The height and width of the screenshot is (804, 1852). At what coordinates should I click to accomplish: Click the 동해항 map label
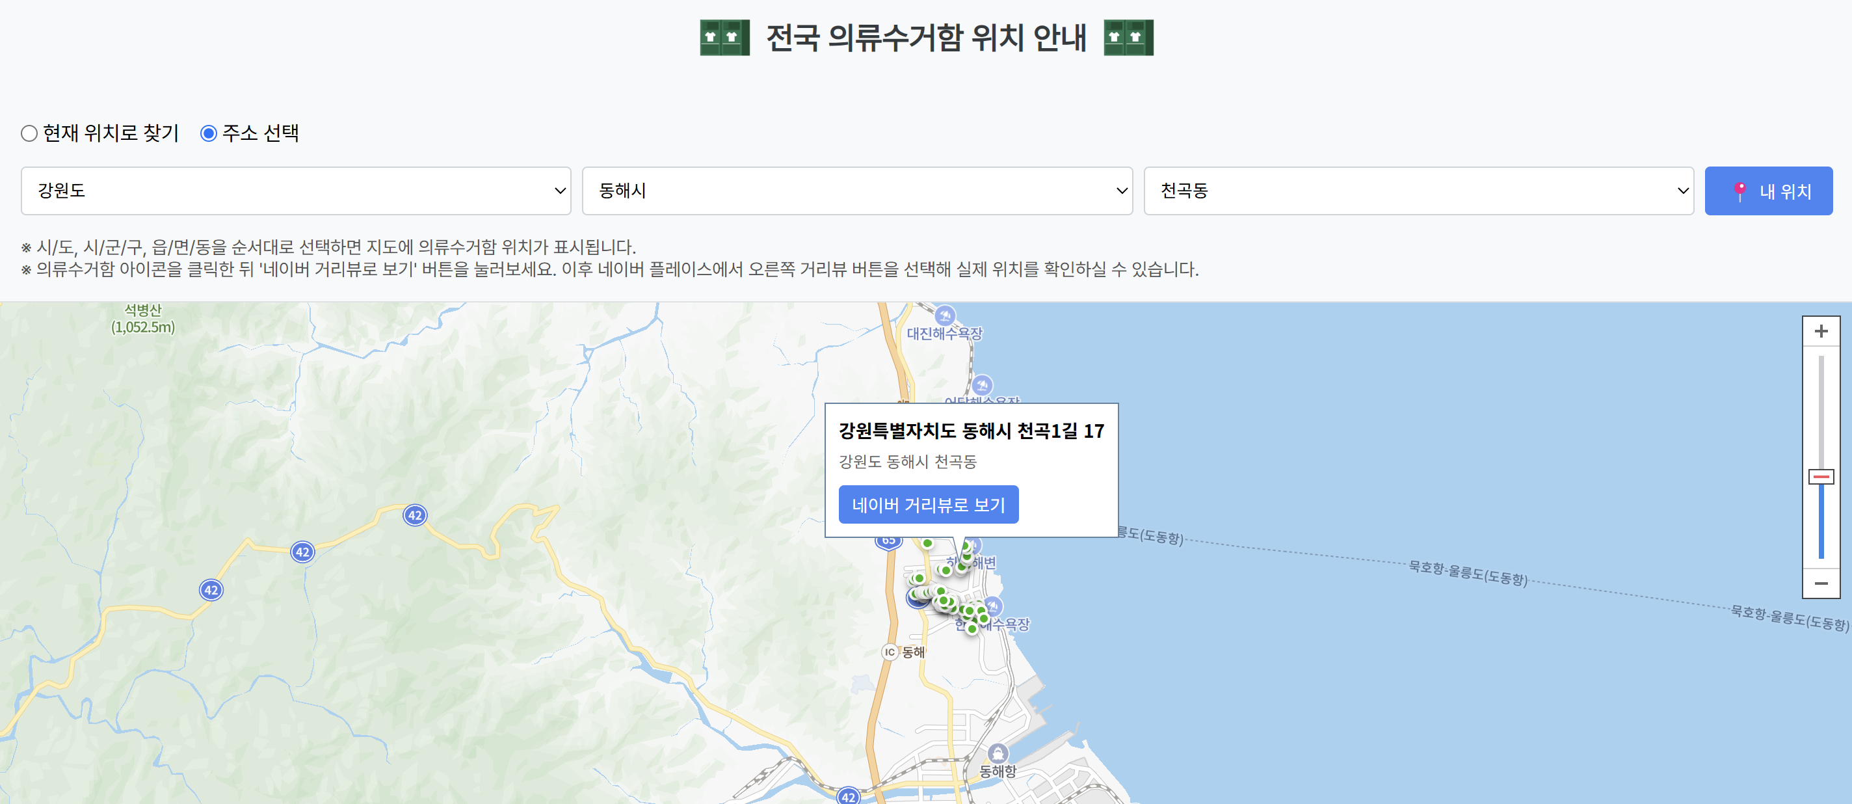coord(998,771)
